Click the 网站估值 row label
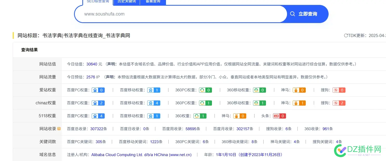This screenshot has height=161, width=386. [x=48, y=64]
